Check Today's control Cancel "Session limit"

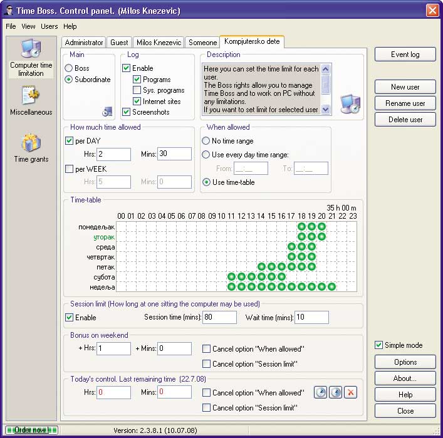pos(207,407)
